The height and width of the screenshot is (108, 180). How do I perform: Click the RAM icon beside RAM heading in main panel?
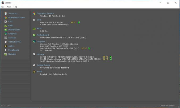point(34,29)
